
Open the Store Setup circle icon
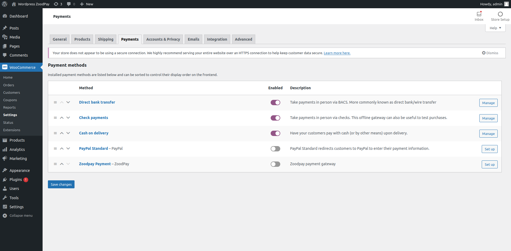(x=500, y=14)
